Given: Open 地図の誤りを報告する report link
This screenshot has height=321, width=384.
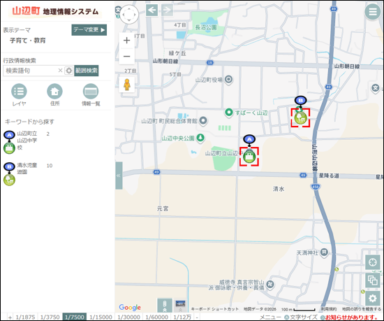Looking at the screenshot, I should 362,309.
